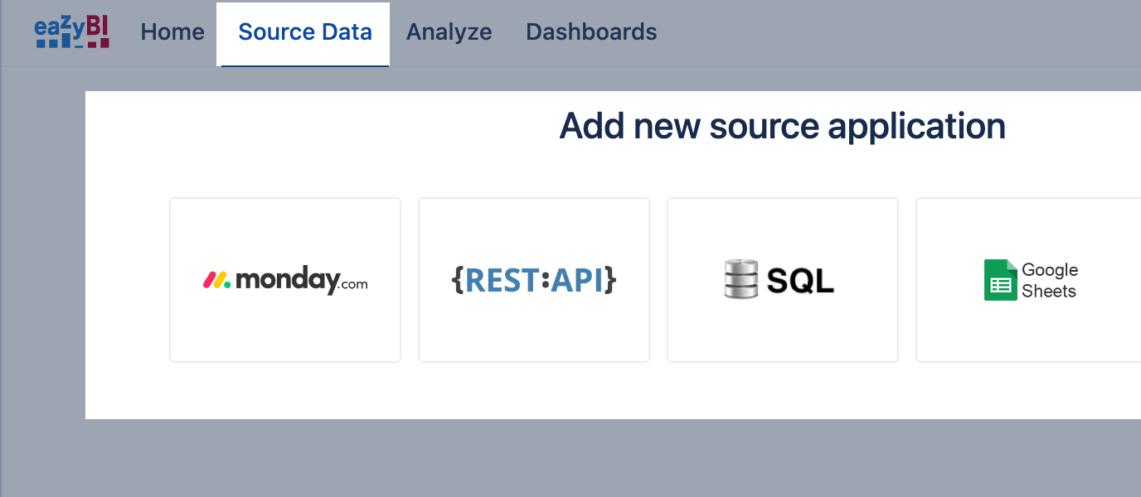Add Google Sheets as source application
1141x497 pixels.
1028,280
